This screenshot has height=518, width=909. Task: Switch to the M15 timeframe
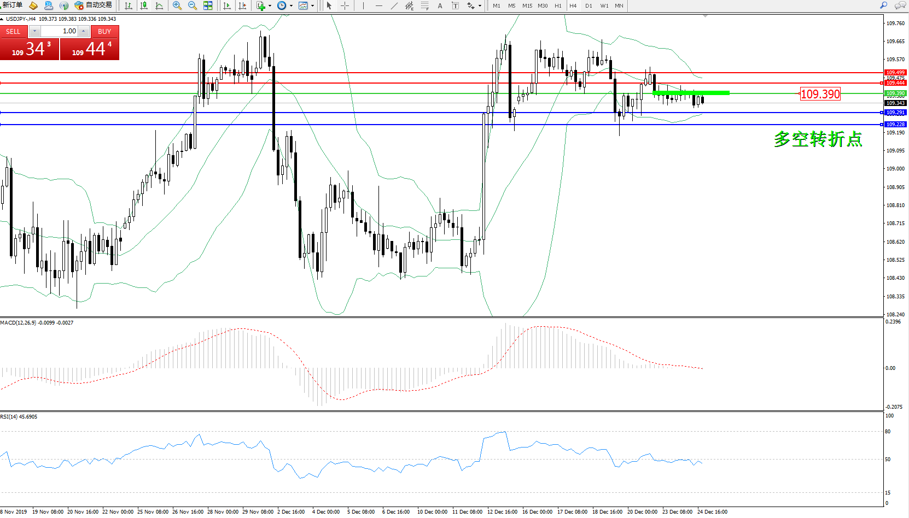(527, 5)
